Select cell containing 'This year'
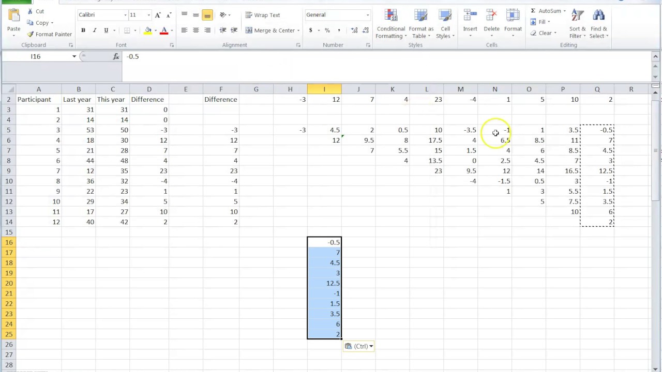 pos(112,99)
